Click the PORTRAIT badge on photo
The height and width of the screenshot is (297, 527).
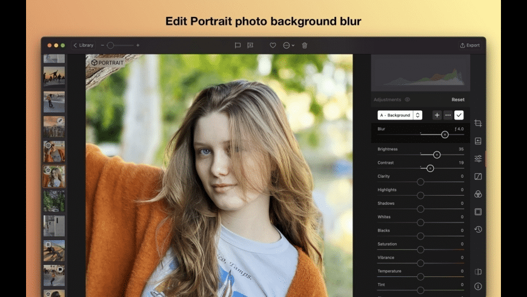(108, 62)
